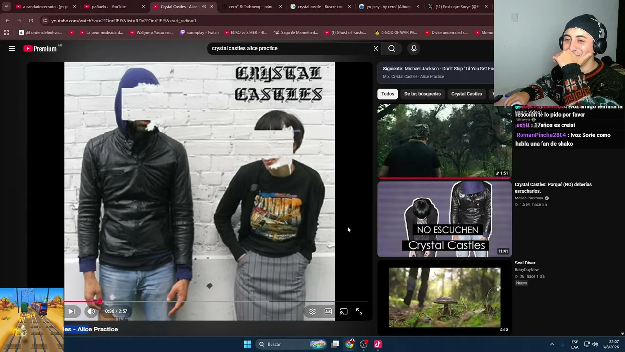Visit the Matias Parkman channel

(529, 198)
